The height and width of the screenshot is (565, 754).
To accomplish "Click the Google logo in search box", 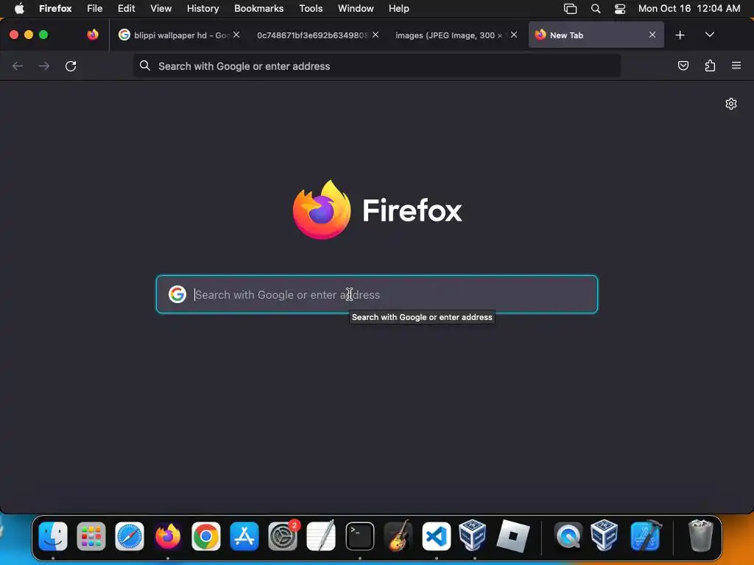I will pos(177,294).
